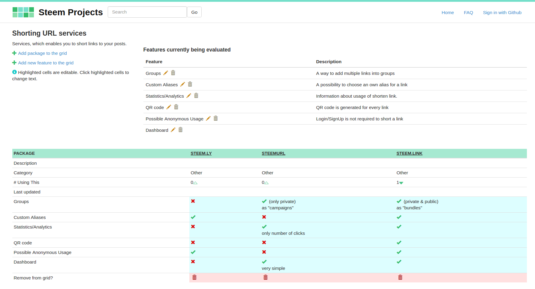Open the Steem Projects title link
The width and height of the screenshot is (535, 289).
click(x=71, y=12)
